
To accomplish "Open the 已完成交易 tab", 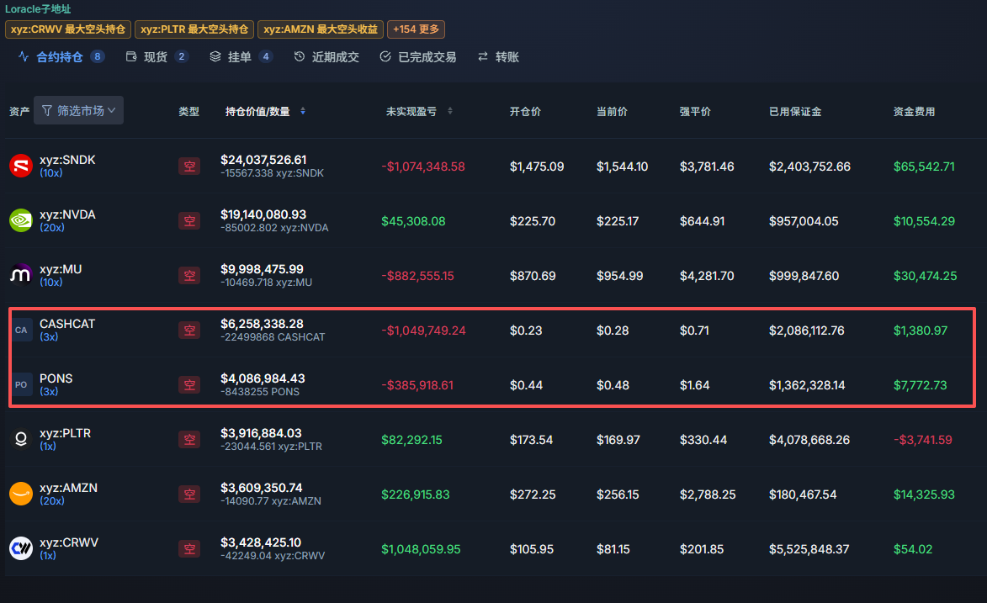I will tap(418, 56).
